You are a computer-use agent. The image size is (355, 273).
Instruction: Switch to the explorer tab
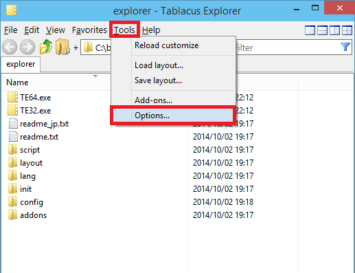21,64
